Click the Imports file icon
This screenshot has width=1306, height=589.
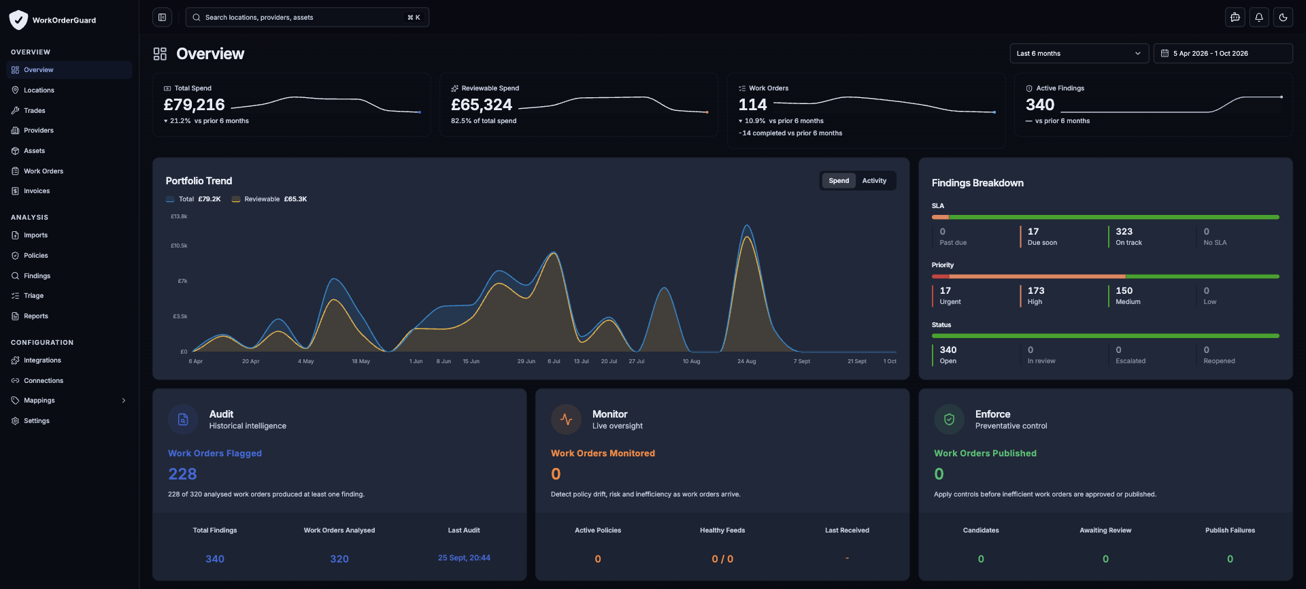point(15,235)
